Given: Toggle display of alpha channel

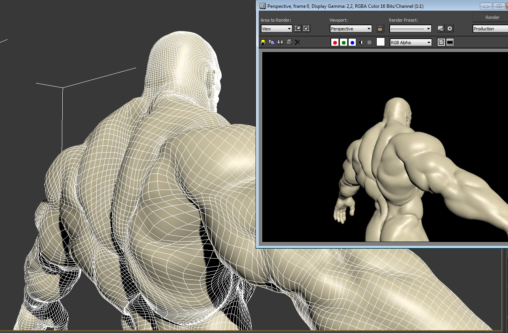Looking at the screenshot, I should pos(360,42).
